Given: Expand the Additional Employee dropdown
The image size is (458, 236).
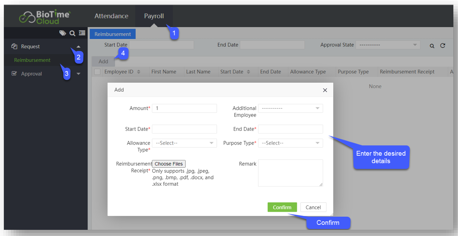Looking at the screenshot, I should point(290,109).
